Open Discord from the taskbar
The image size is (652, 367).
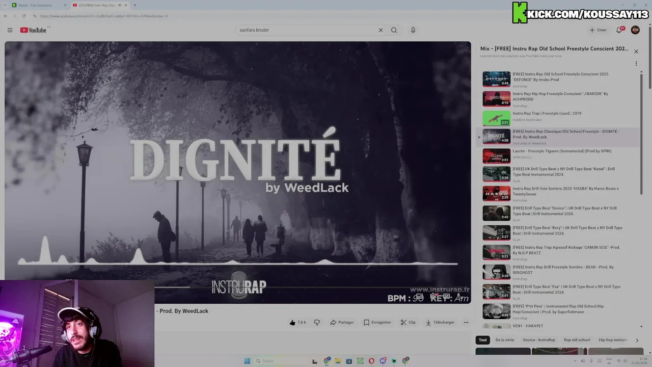[x=383, y=361]
